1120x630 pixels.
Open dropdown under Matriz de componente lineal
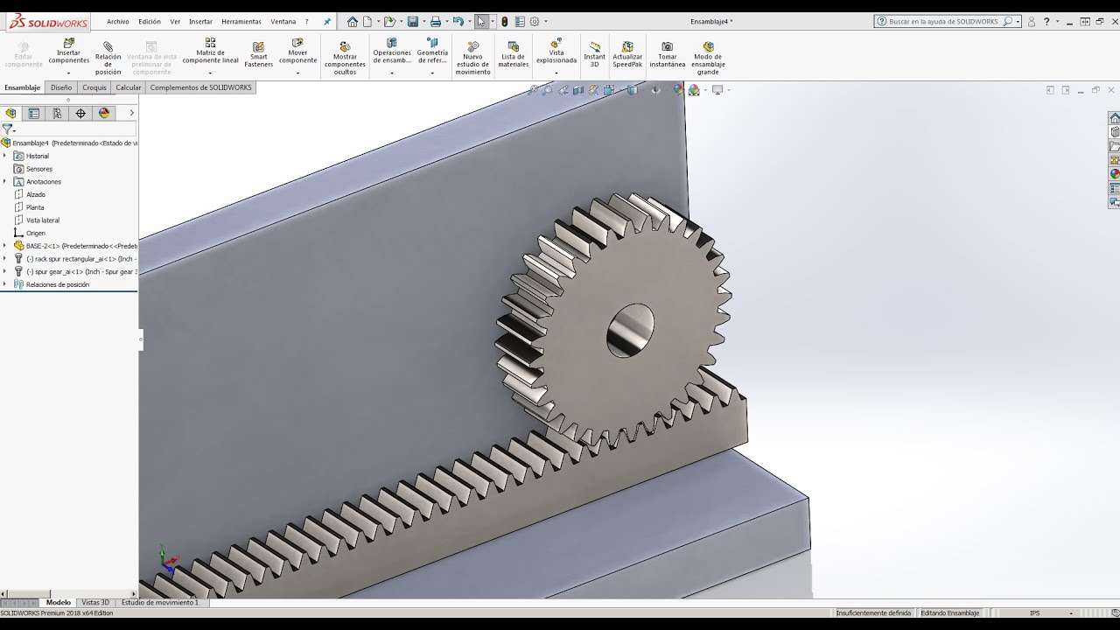tap(210, 73)
